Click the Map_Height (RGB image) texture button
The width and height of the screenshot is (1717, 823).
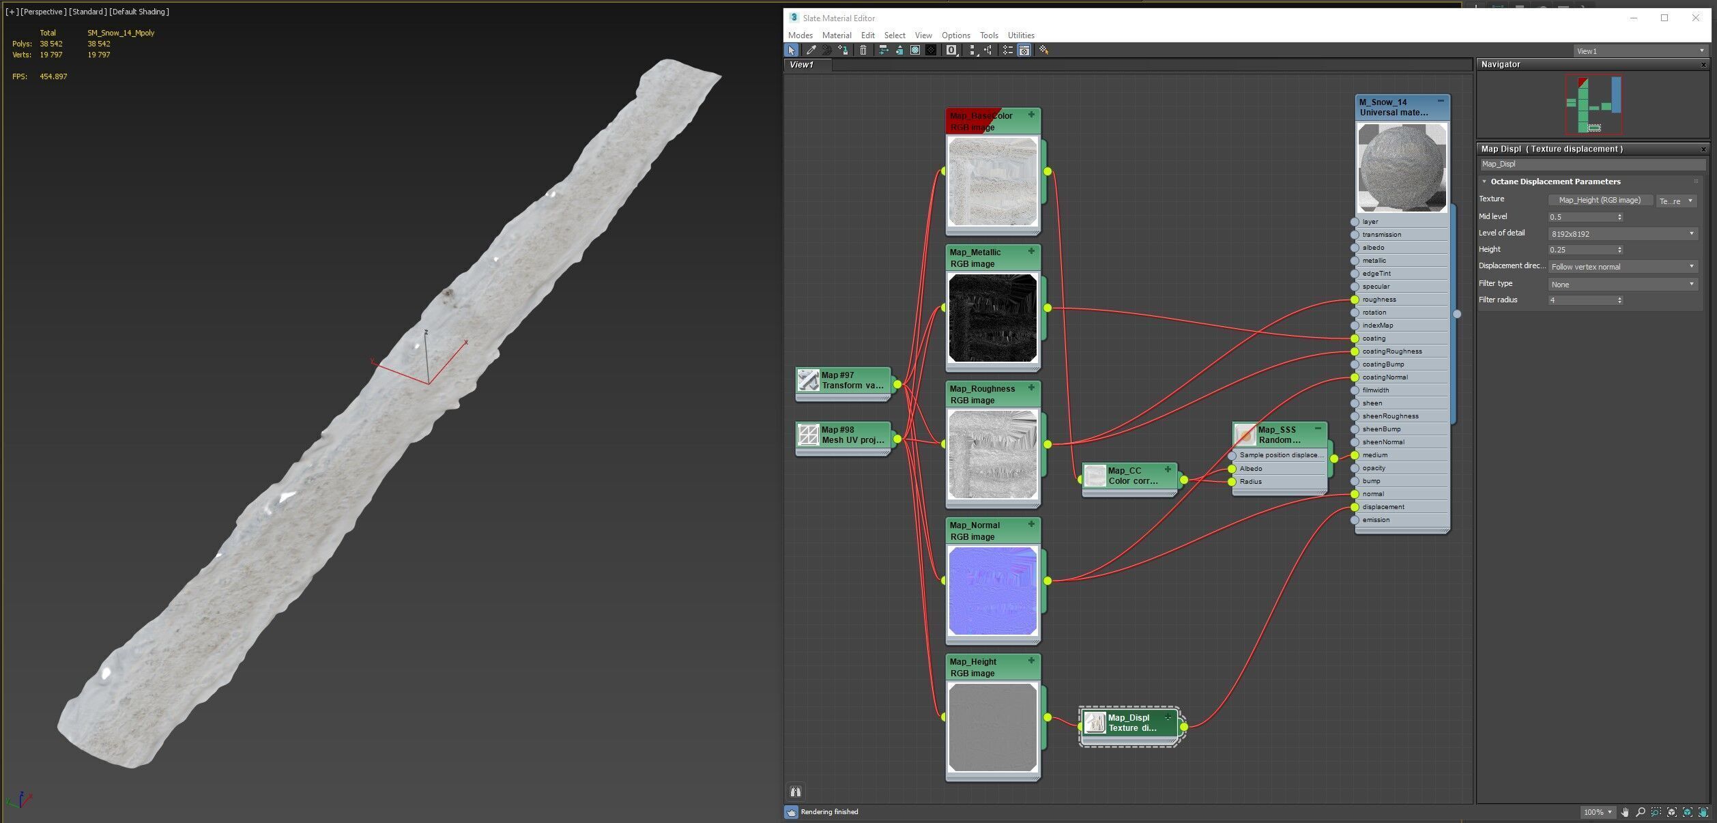(x=1600, y=200)
